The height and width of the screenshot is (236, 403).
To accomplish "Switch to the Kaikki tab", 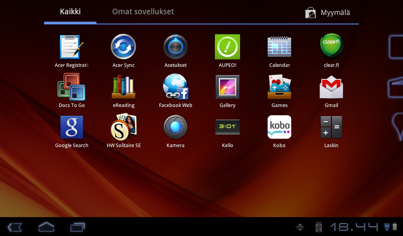I will 70,12.
